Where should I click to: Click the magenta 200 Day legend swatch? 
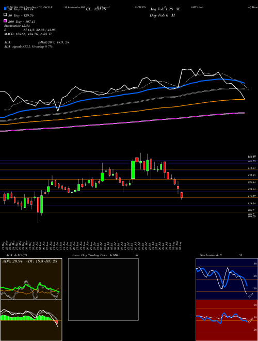click(5, 21)
